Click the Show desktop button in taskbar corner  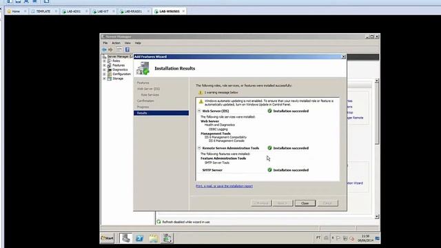pyautogui.click(x=378, y=238)
